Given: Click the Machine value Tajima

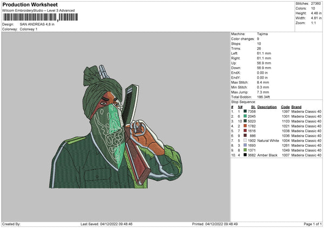Looking at the screenshot, I should tap(262, 34).
